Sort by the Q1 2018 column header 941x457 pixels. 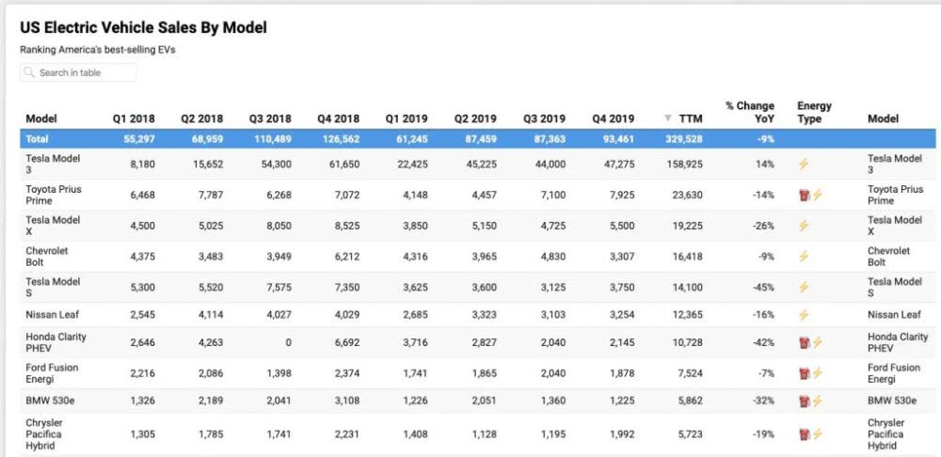134,119
